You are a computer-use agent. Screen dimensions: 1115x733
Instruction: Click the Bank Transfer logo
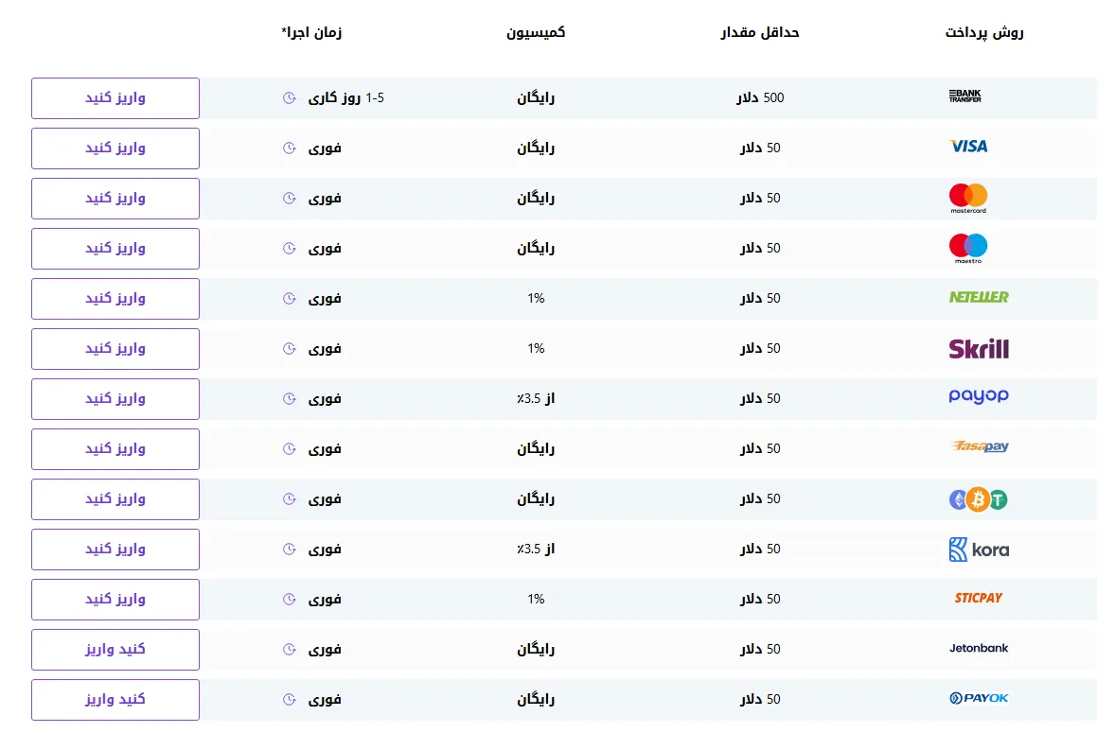point(965,96)
